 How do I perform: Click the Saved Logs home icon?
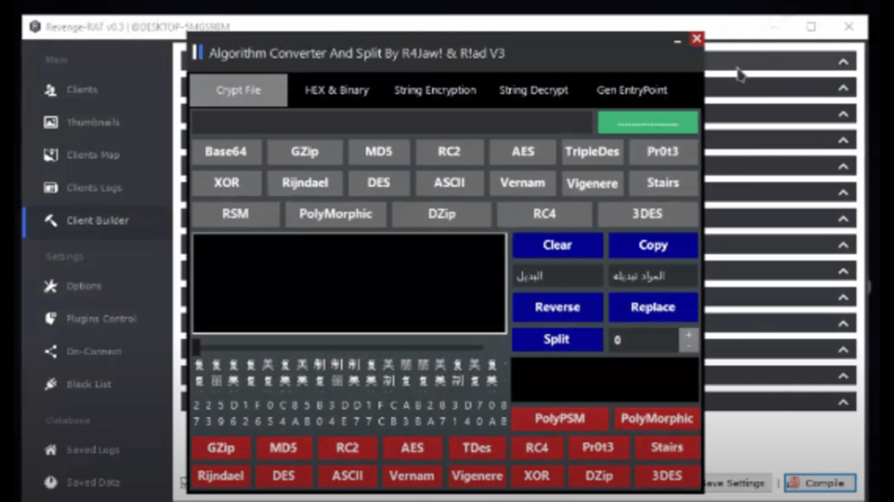[x=51, y=450]
